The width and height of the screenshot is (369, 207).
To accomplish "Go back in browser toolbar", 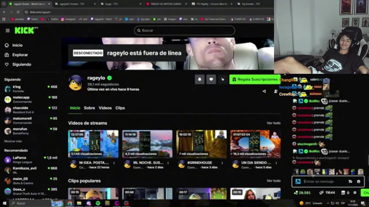I will click(x=4, y=12).
